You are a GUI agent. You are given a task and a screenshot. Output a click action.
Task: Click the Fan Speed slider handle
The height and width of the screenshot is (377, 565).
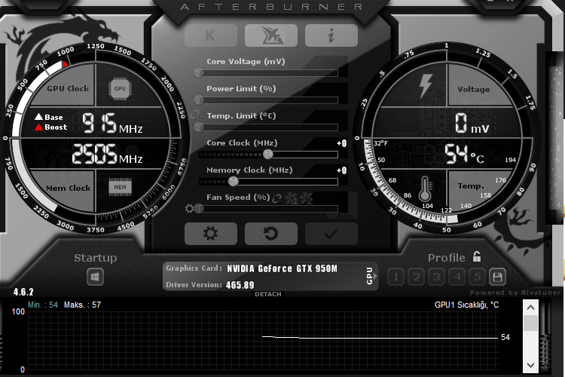(x=199, y=209)
